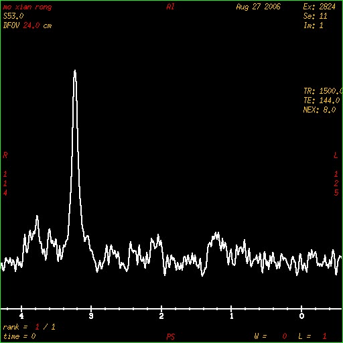Click the TR: 1500.0 parameter text
The image size is (343, 343).
click(x=323, y=91)
